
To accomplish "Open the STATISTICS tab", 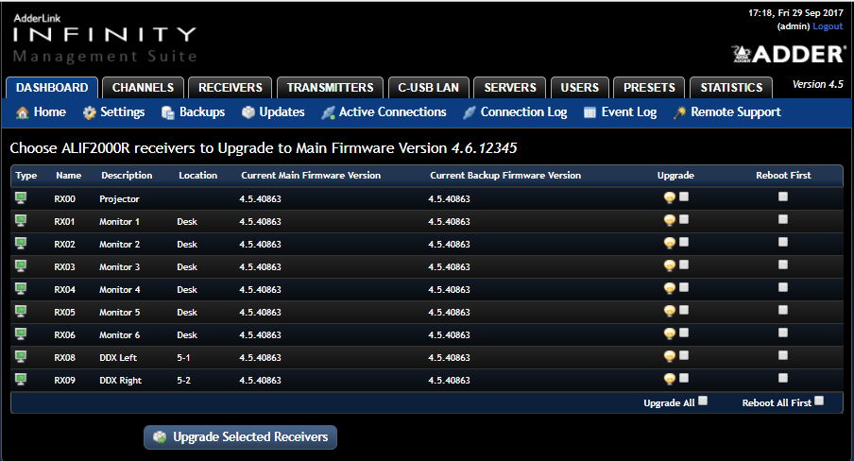I will coord(731,88).
